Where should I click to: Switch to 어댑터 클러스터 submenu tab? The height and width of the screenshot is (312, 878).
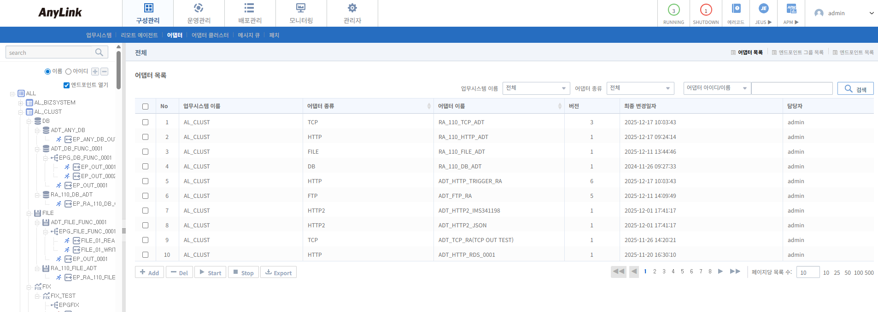point(210,35)
